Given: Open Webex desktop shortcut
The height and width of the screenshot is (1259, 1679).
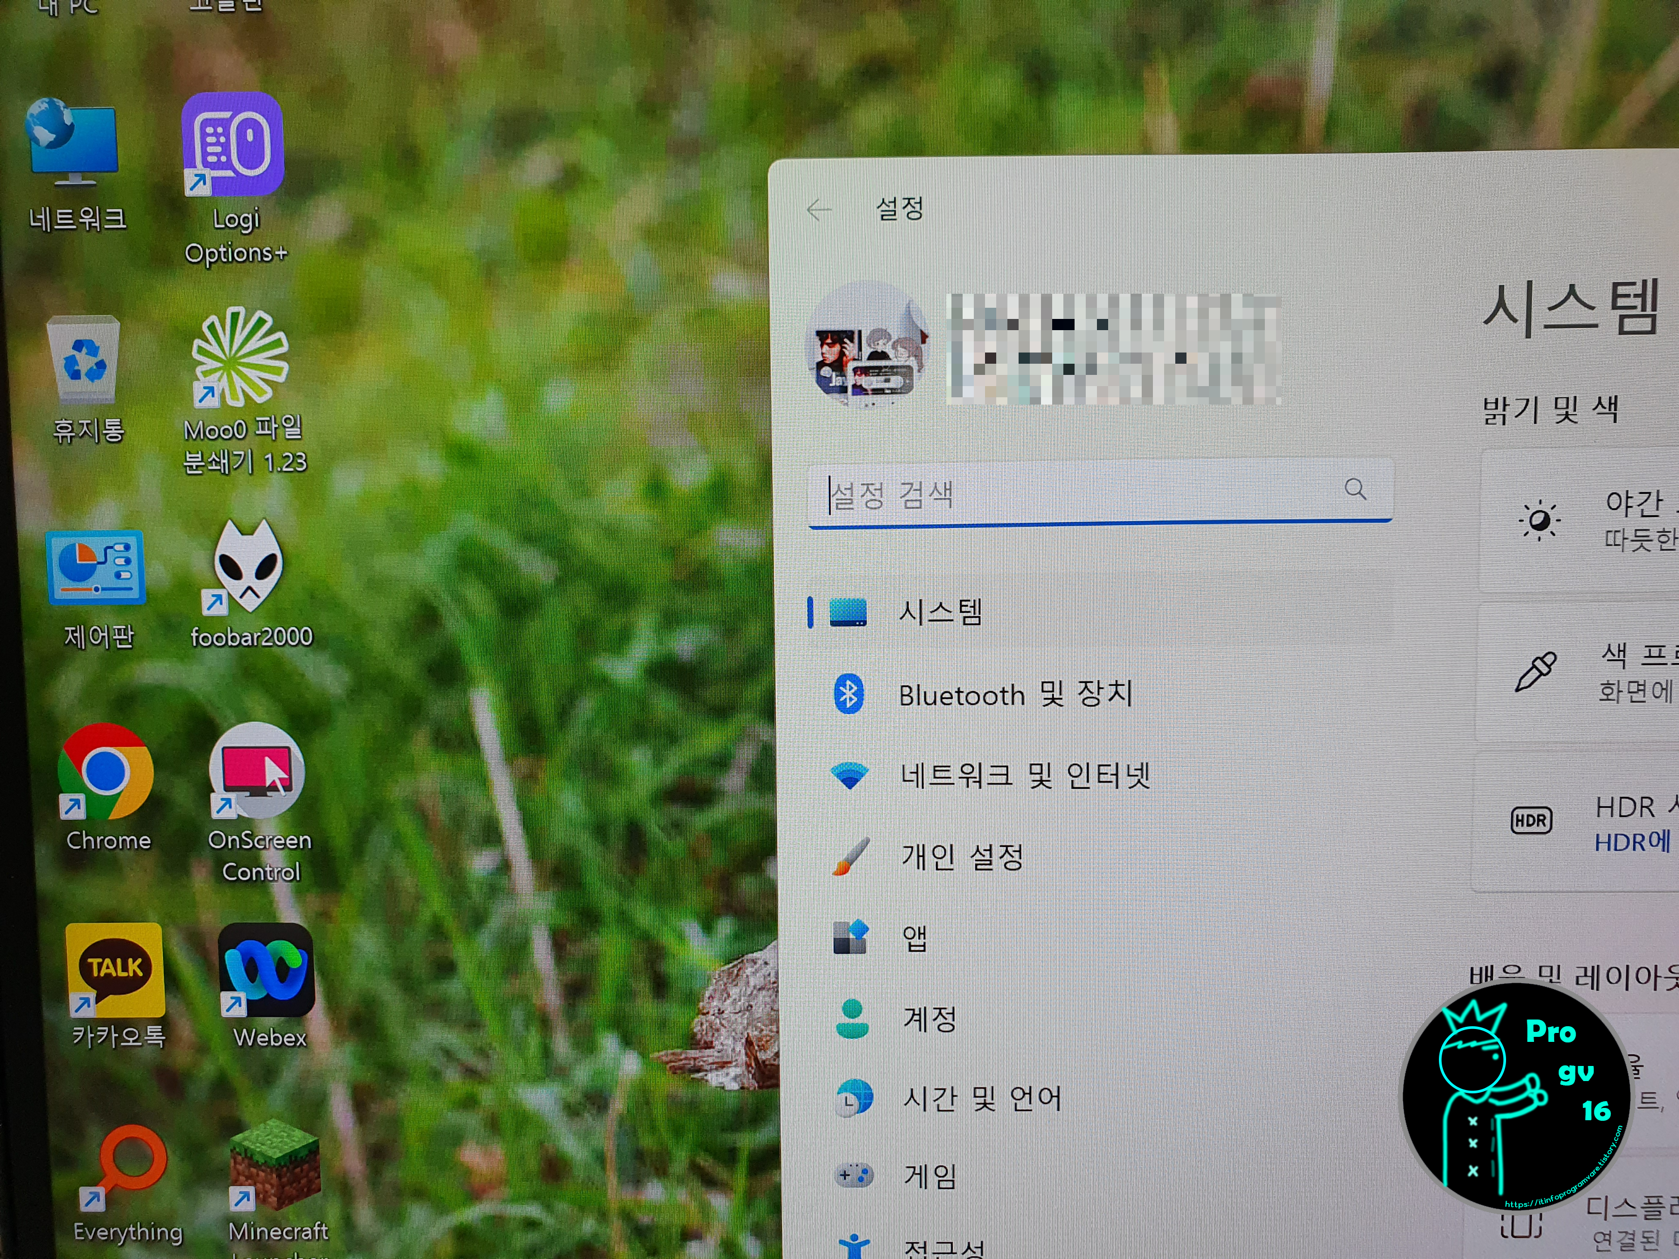Looking at the screenshot, I should tap(266, 970).
